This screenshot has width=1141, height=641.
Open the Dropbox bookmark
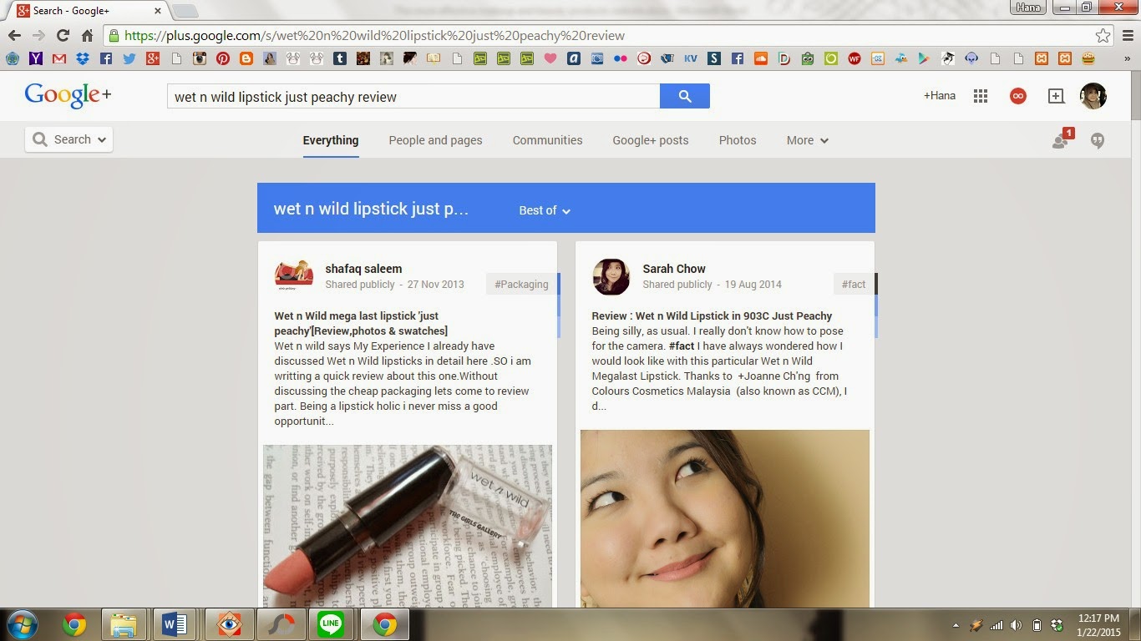tap(82, 59)
